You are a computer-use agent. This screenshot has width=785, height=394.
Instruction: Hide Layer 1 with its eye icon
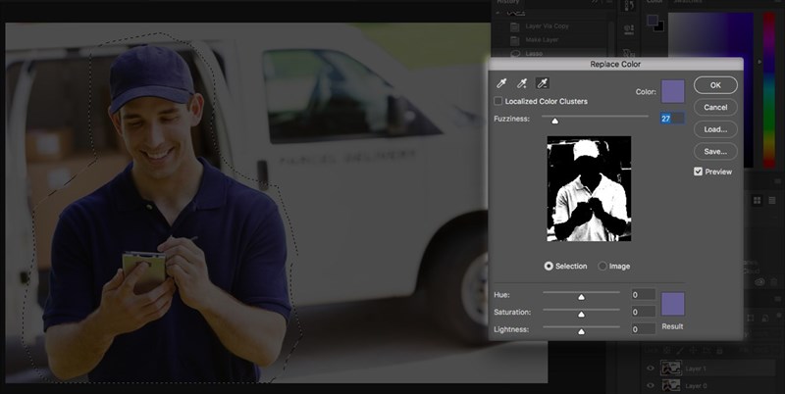pyautogui.click(x=651, y=369)
